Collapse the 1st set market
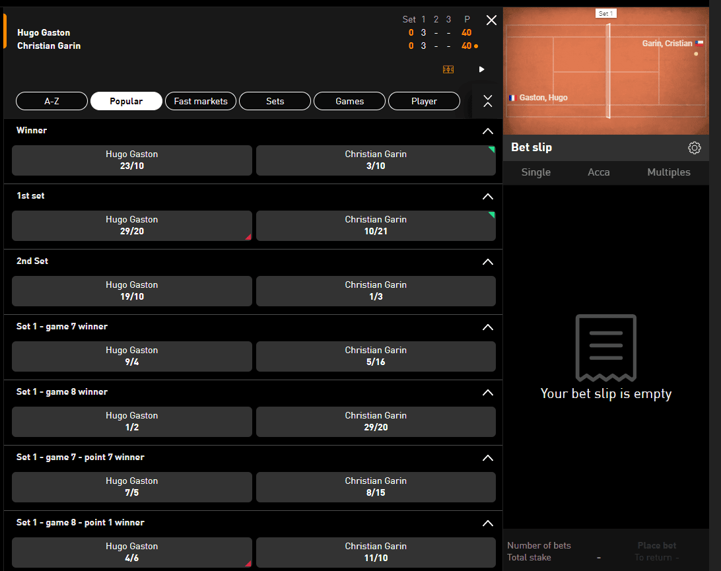Screen dimensions: 721x571 click(488, 197)
